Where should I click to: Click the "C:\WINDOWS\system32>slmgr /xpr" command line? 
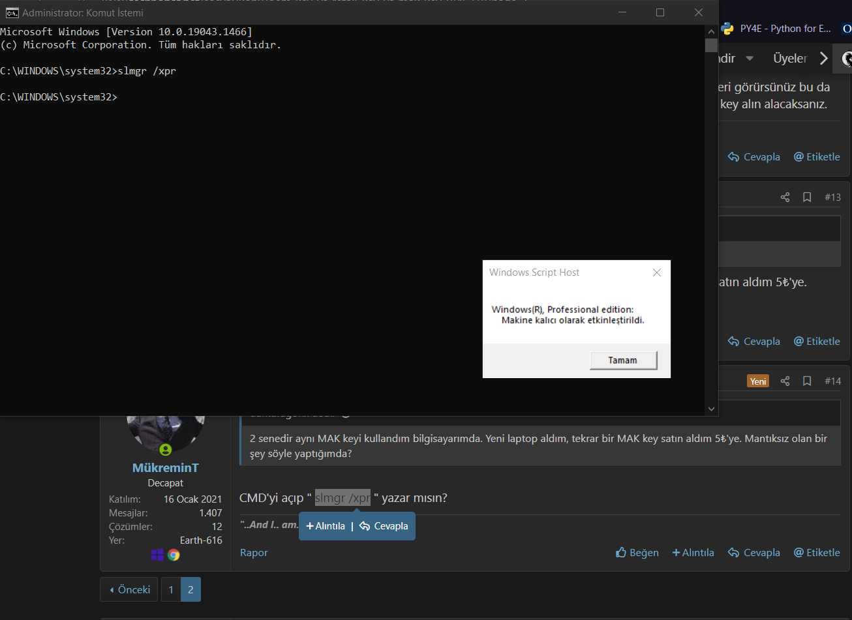coord(88,71)
